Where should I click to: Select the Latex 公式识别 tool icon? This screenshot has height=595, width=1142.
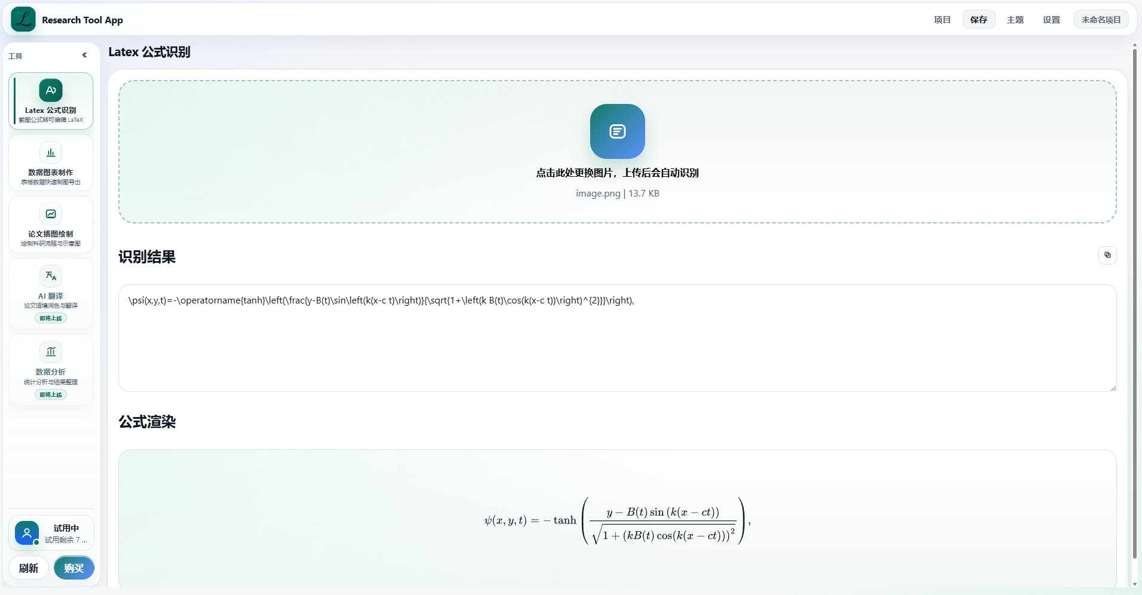pyautogui.click(x=51, y=90)
